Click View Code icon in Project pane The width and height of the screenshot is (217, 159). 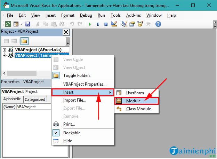(6, 41)
